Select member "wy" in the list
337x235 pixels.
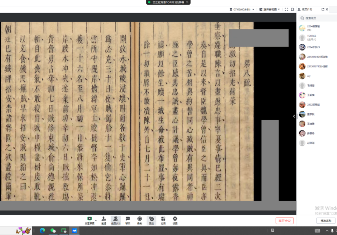(309, 76)
